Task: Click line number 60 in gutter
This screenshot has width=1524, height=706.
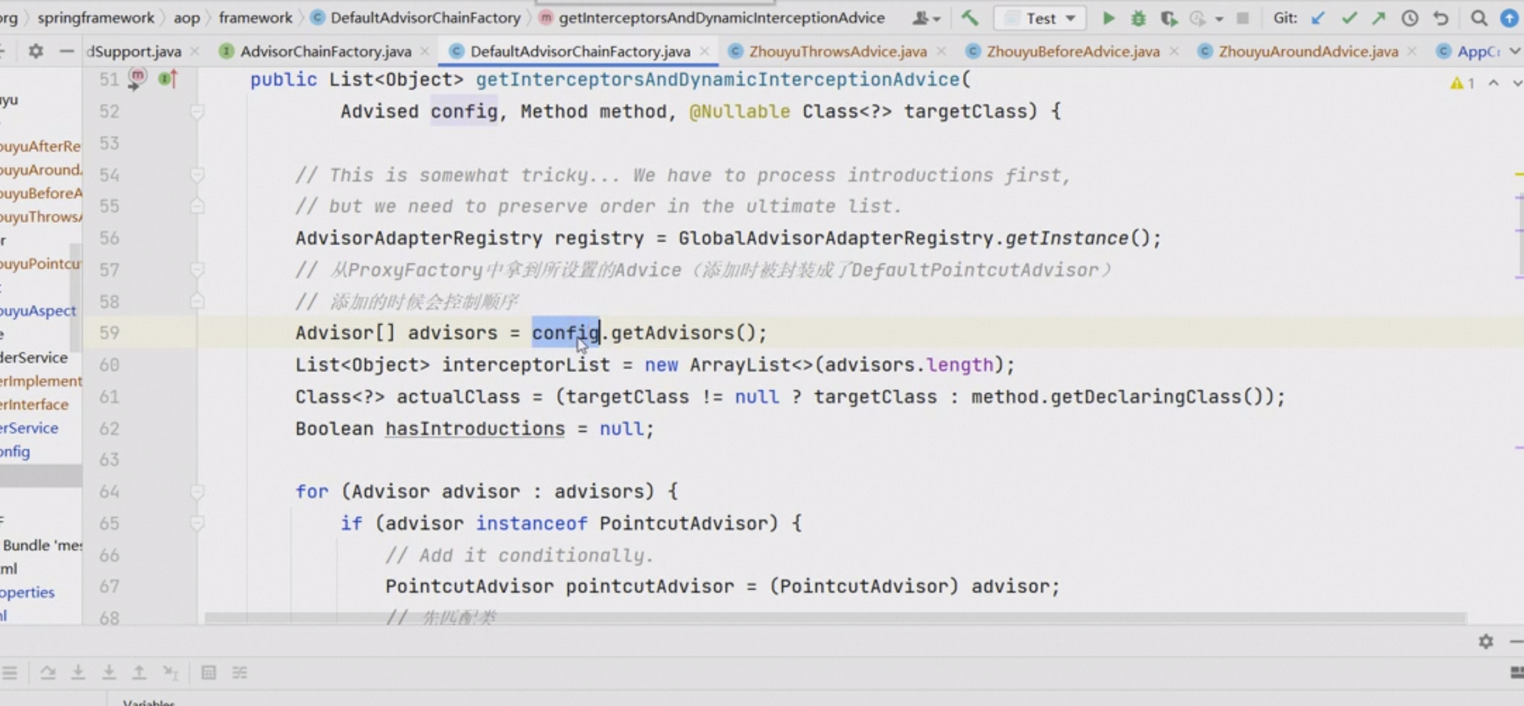Action: click(x=109, y=364)
